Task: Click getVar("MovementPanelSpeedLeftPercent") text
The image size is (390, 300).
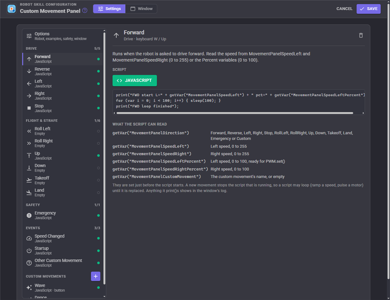Action: tap(159, 161)
